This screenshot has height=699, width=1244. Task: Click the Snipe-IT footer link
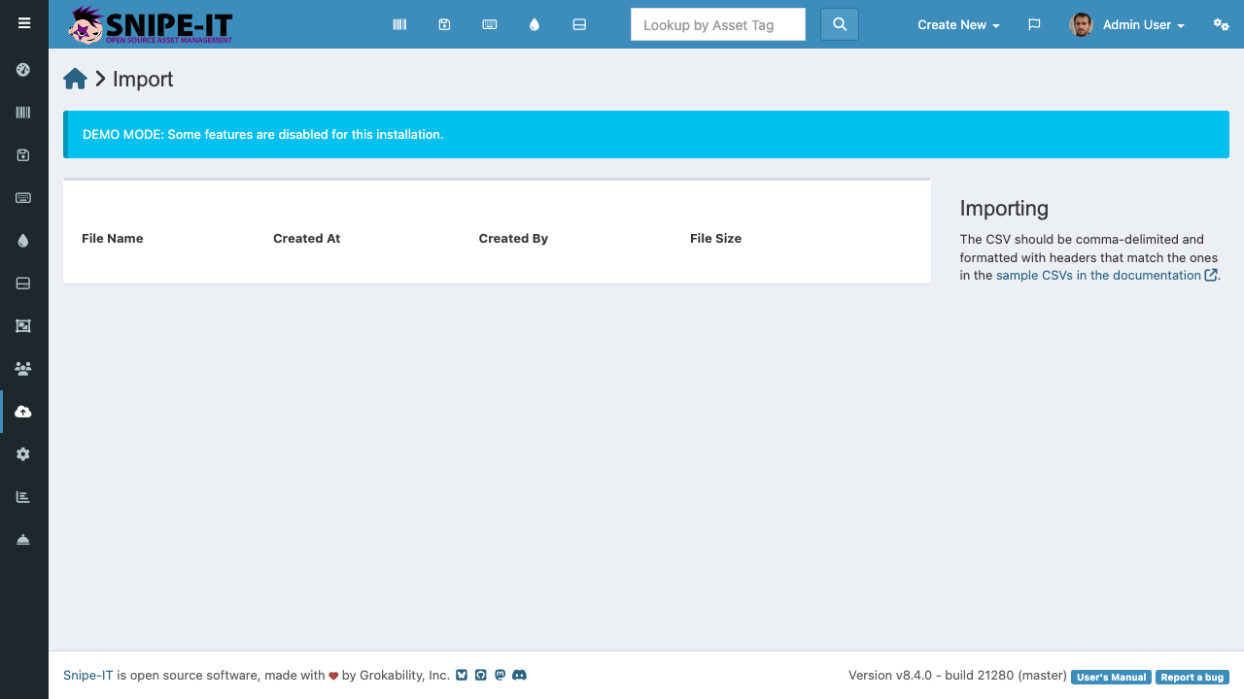point(88,675)
